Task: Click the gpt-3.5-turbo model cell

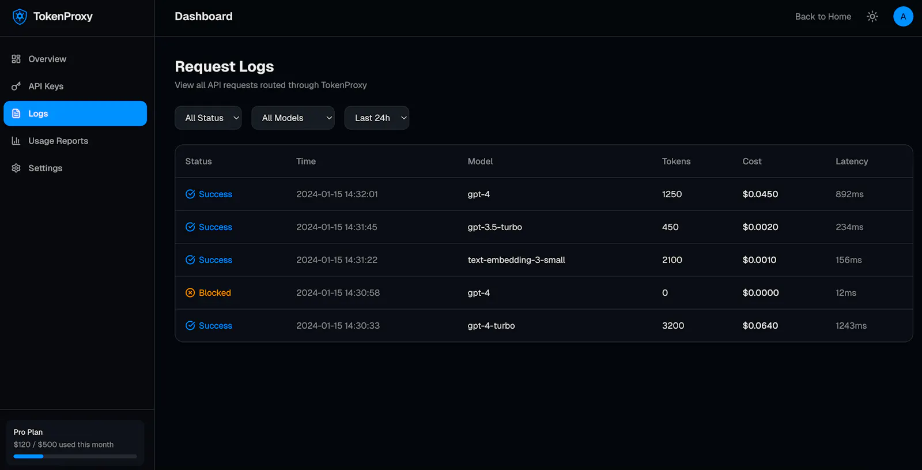Action: pyautogui.click(x=495, y=227)
